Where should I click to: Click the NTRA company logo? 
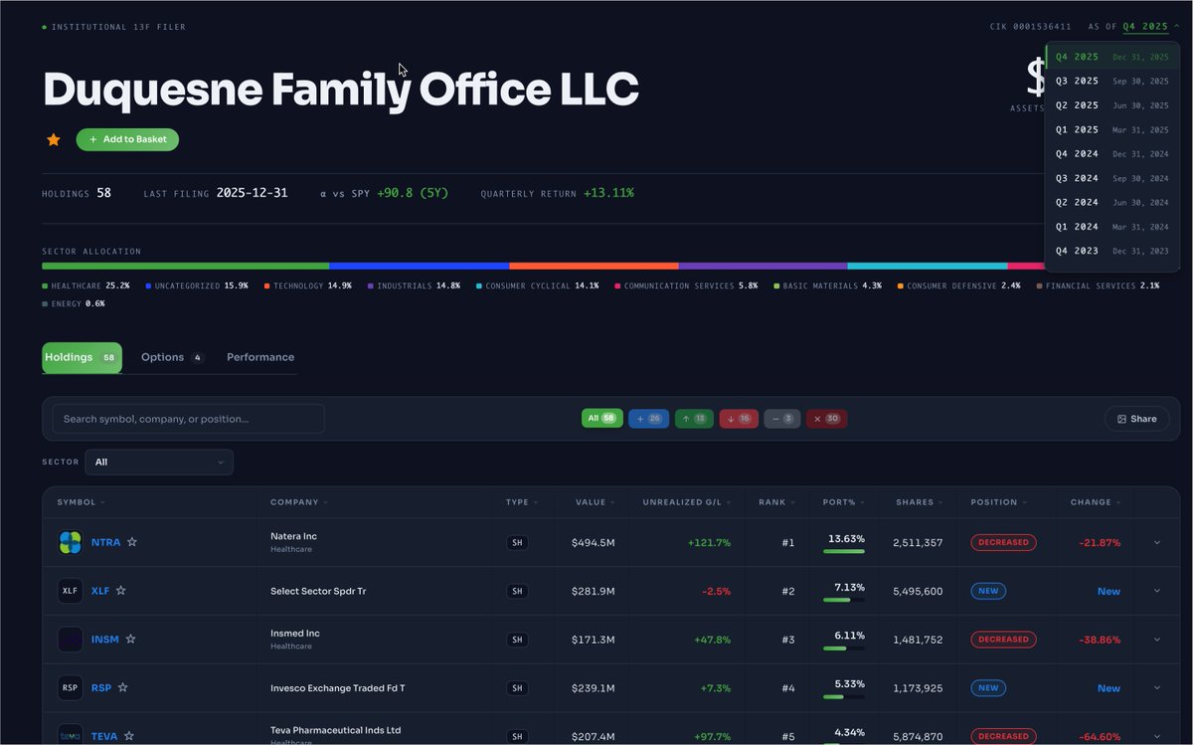pos(70,542)
